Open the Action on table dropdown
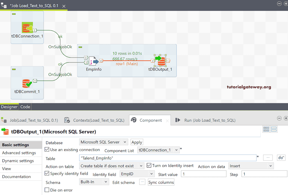Image resolution: width=288 pixels, height=195 pixels. pos(112,166)
